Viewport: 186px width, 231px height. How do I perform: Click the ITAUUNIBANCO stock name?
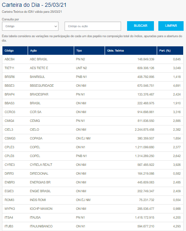point(41,226)
